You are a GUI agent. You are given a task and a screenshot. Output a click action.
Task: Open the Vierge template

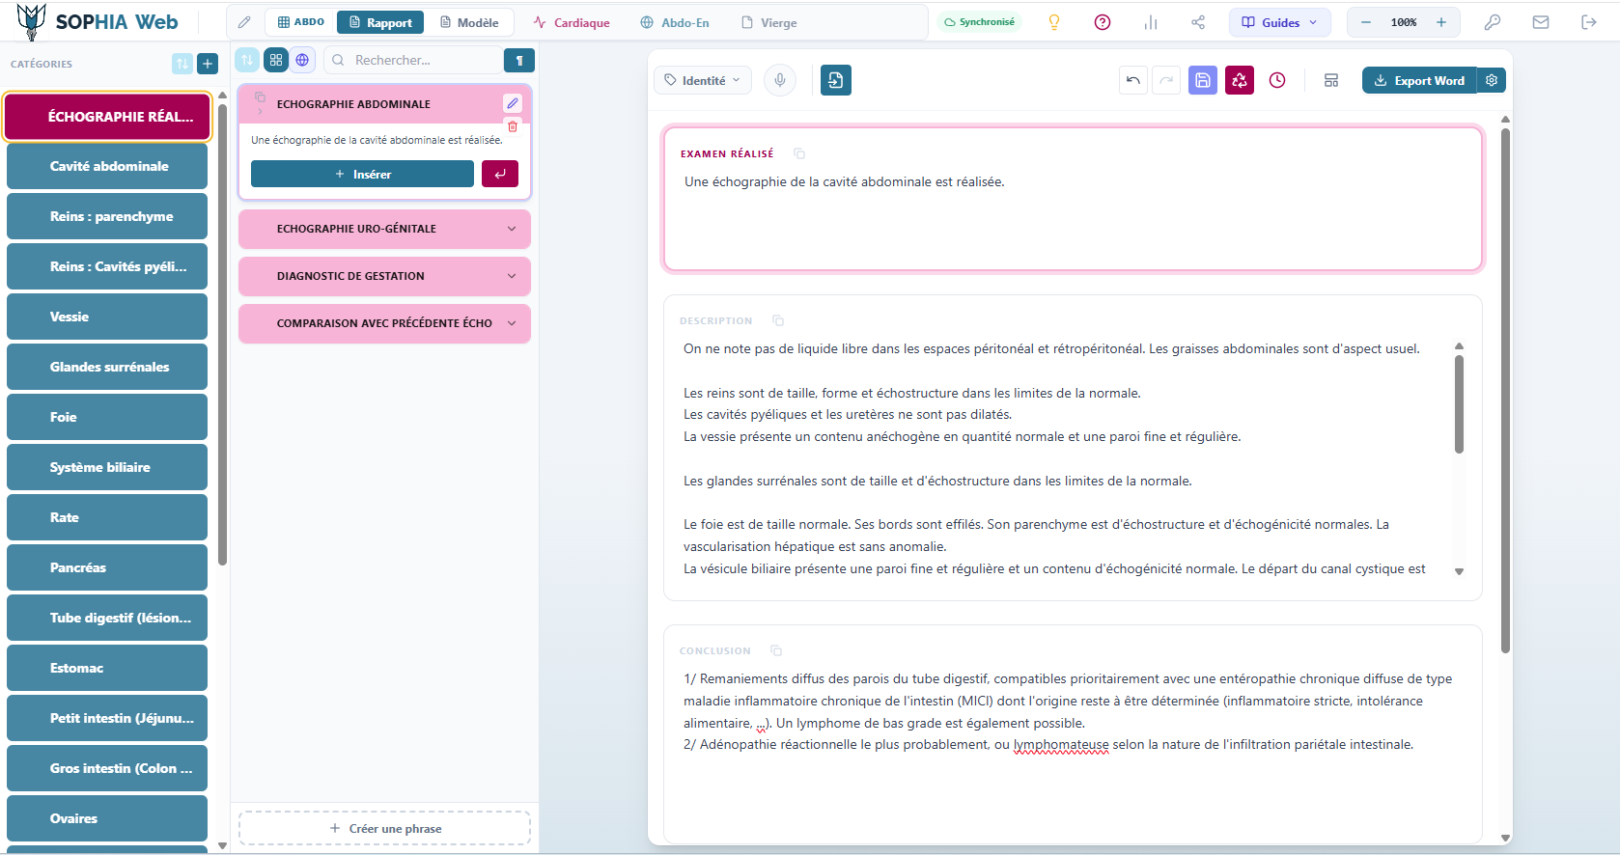(768, 22)
